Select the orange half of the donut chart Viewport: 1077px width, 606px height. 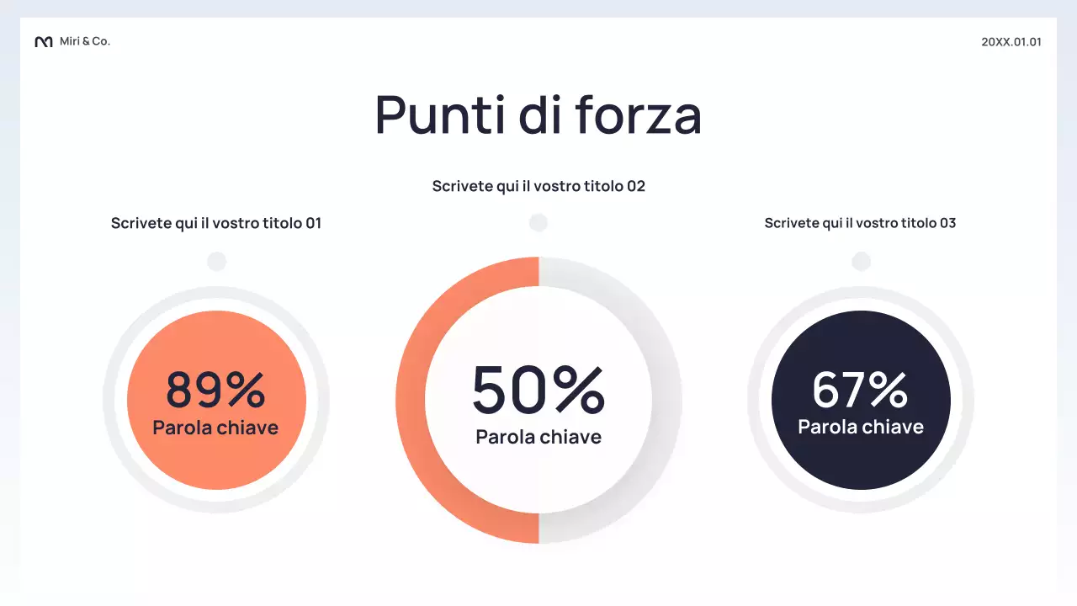click(411, 400)
